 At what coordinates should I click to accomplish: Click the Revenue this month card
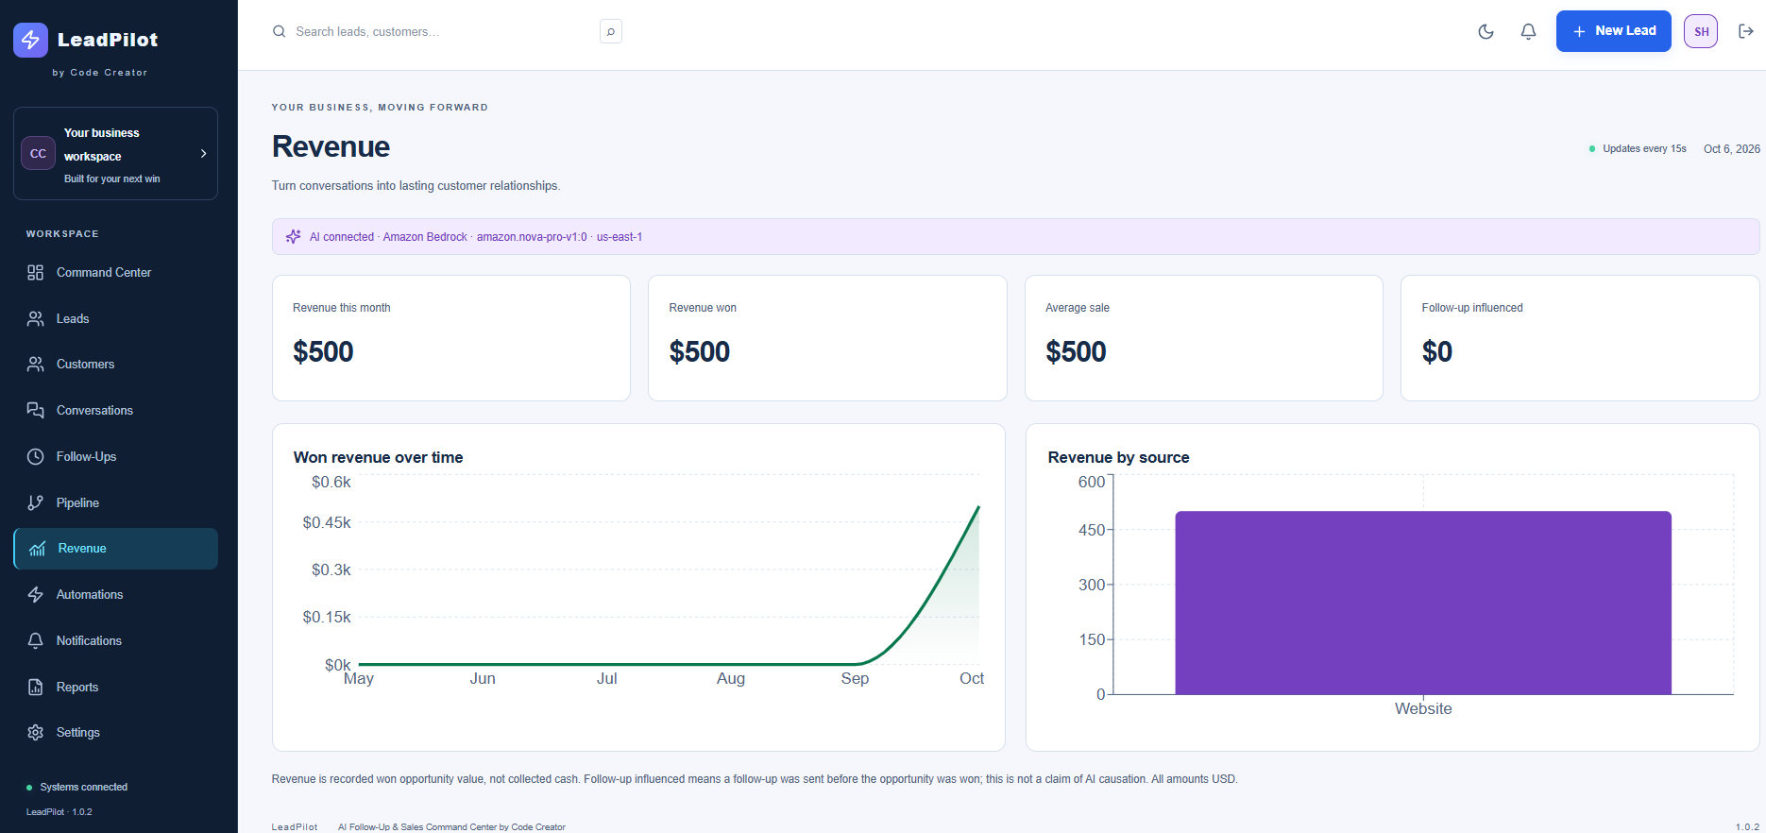451,338
